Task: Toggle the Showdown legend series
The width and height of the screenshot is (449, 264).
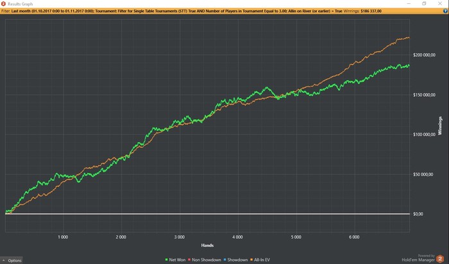Action: pyautogui.click(x=235, y=260)
